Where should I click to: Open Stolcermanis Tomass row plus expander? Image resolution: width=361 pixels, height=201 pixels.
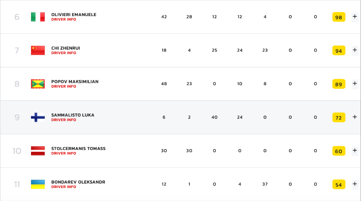355,151
